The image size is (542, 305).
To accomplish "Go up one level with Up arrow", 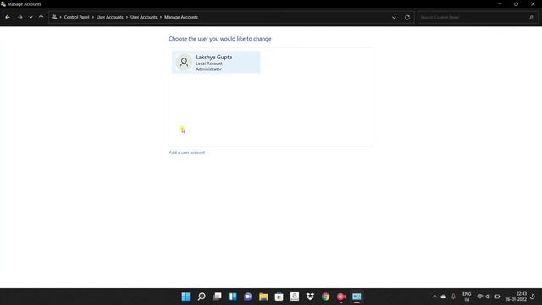I will tap(41, 17).
